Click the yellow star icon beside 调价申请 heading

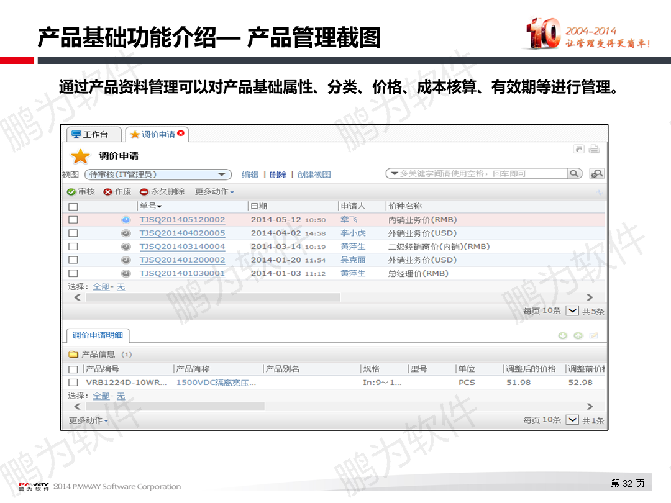(x=80, y=156)
